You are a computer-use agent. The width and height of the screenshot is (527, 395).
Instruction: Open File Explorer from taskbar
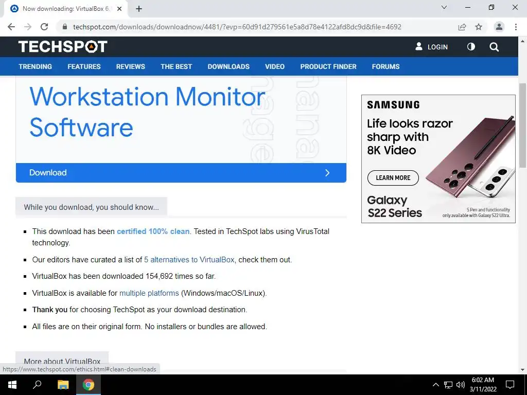click(x=63, y=385)
